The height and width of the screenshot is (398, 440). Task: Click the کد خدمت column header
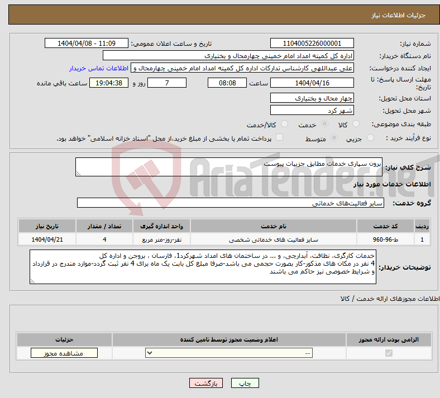point(386,226)
